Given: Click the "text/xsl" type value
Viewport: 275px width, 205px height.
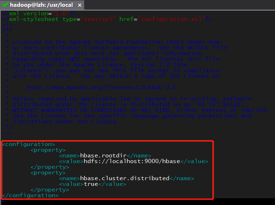Looking at the screenshot, I should (98, 19).
